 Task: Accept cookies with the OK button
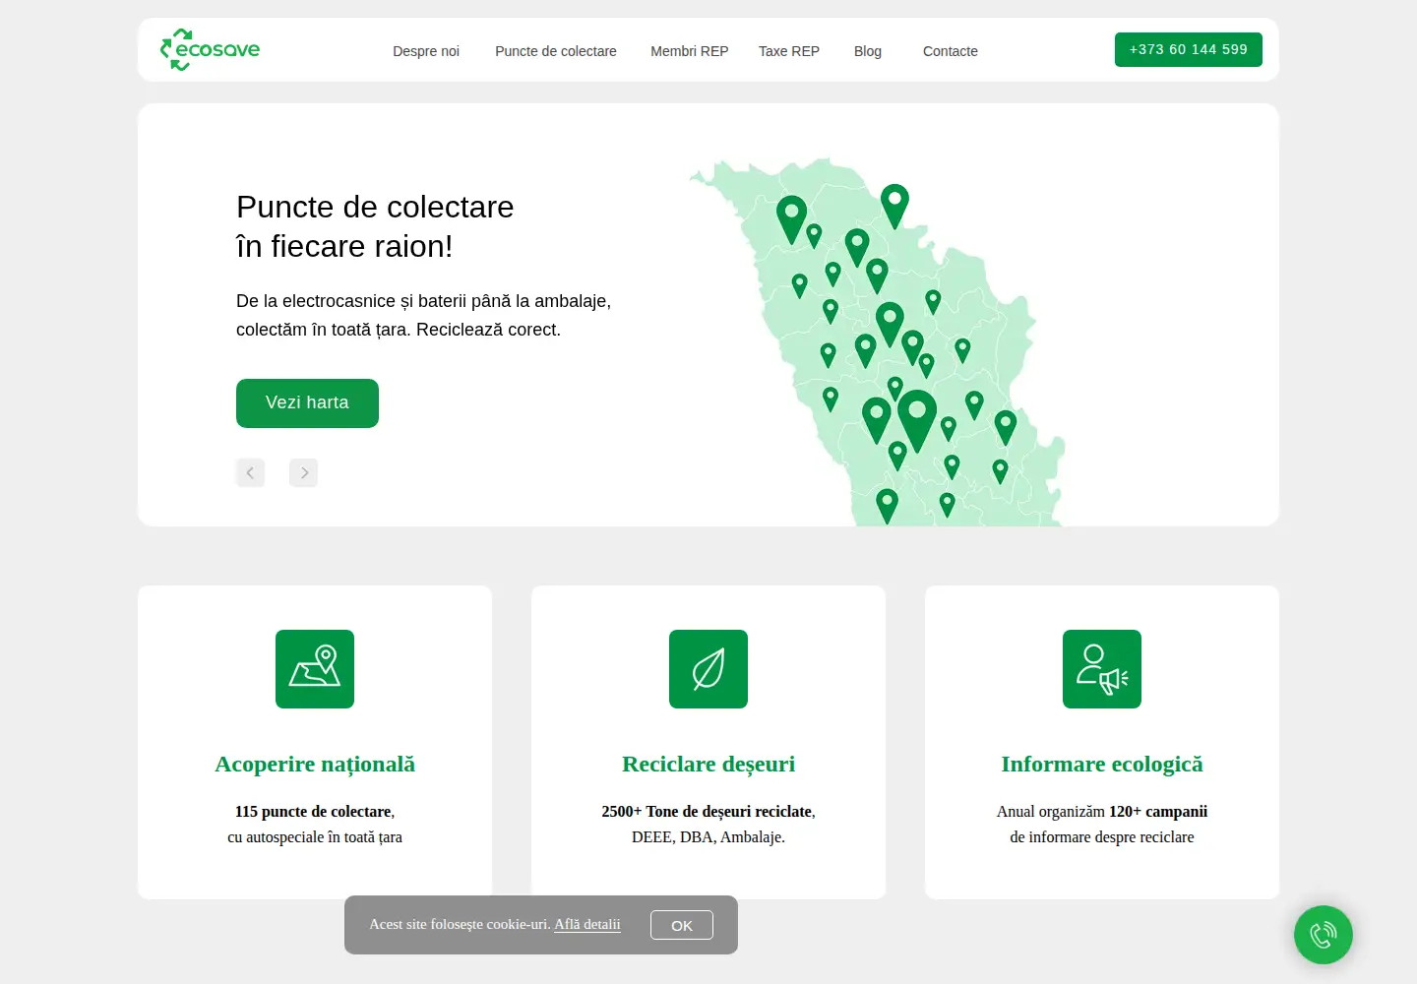coord(682,925)
